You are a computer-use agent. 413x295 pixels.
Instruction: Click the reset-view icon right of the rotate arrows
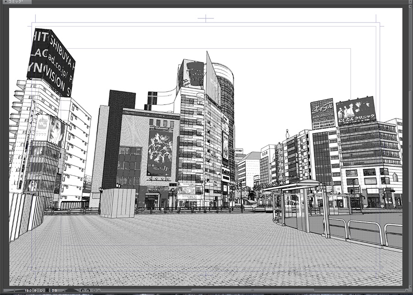[x=95, y=290]
